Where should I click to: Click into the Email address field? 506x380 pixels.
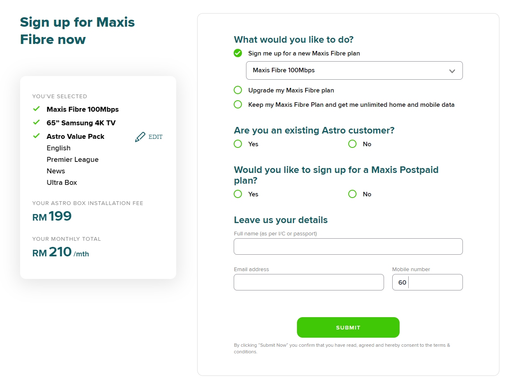(x=308, y=282)
